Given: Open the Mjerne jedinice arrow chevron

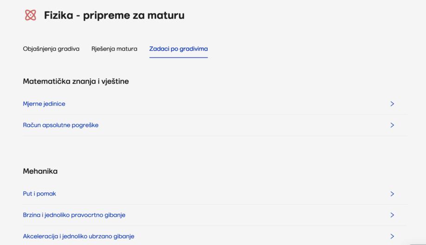Looking at the screenshot, I should (392, 104).
